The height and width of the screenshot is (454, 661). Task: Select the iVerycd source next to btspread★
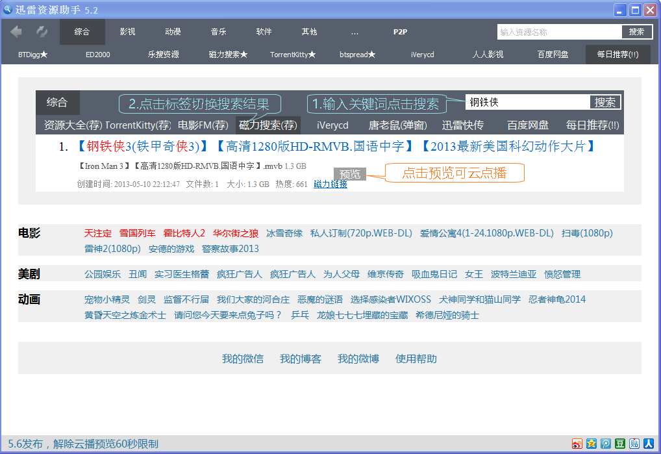click(423, 55)
